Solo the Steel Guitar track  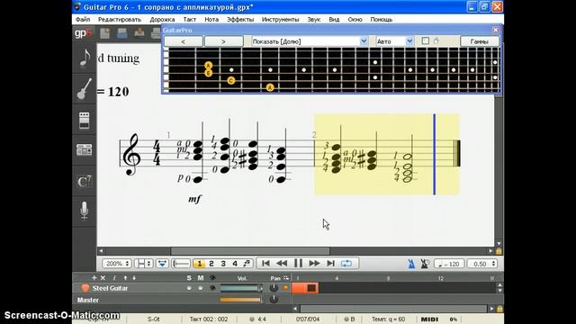tap(189, 288)
